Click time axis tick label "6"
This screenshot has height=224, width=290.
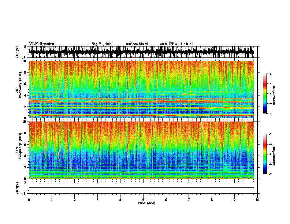point(166,200)
